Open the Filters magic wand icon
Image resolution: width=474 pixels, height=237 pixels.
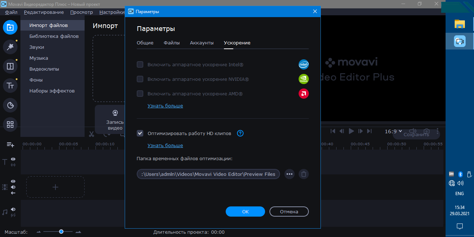pyautogui.click(x=10, y=47)
